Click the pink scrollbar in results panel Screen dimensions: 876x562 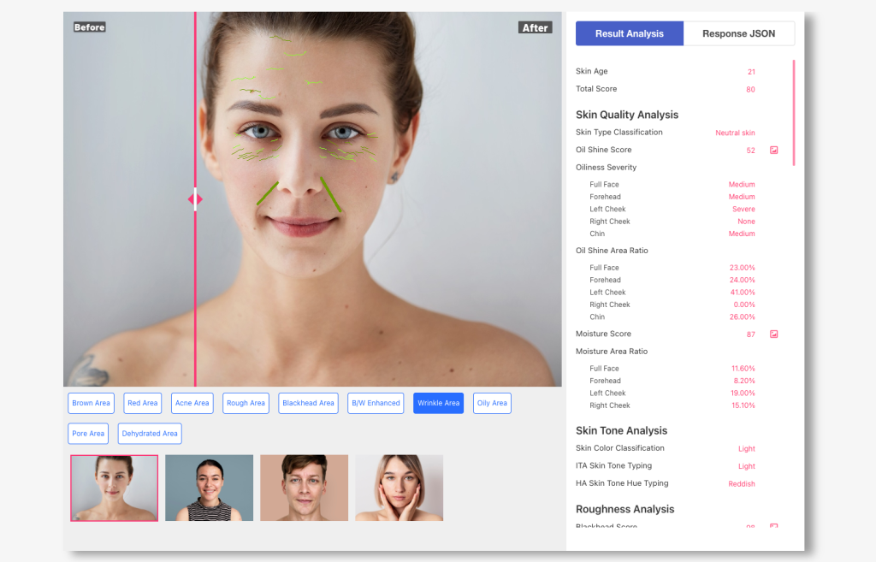click(793, 111)
